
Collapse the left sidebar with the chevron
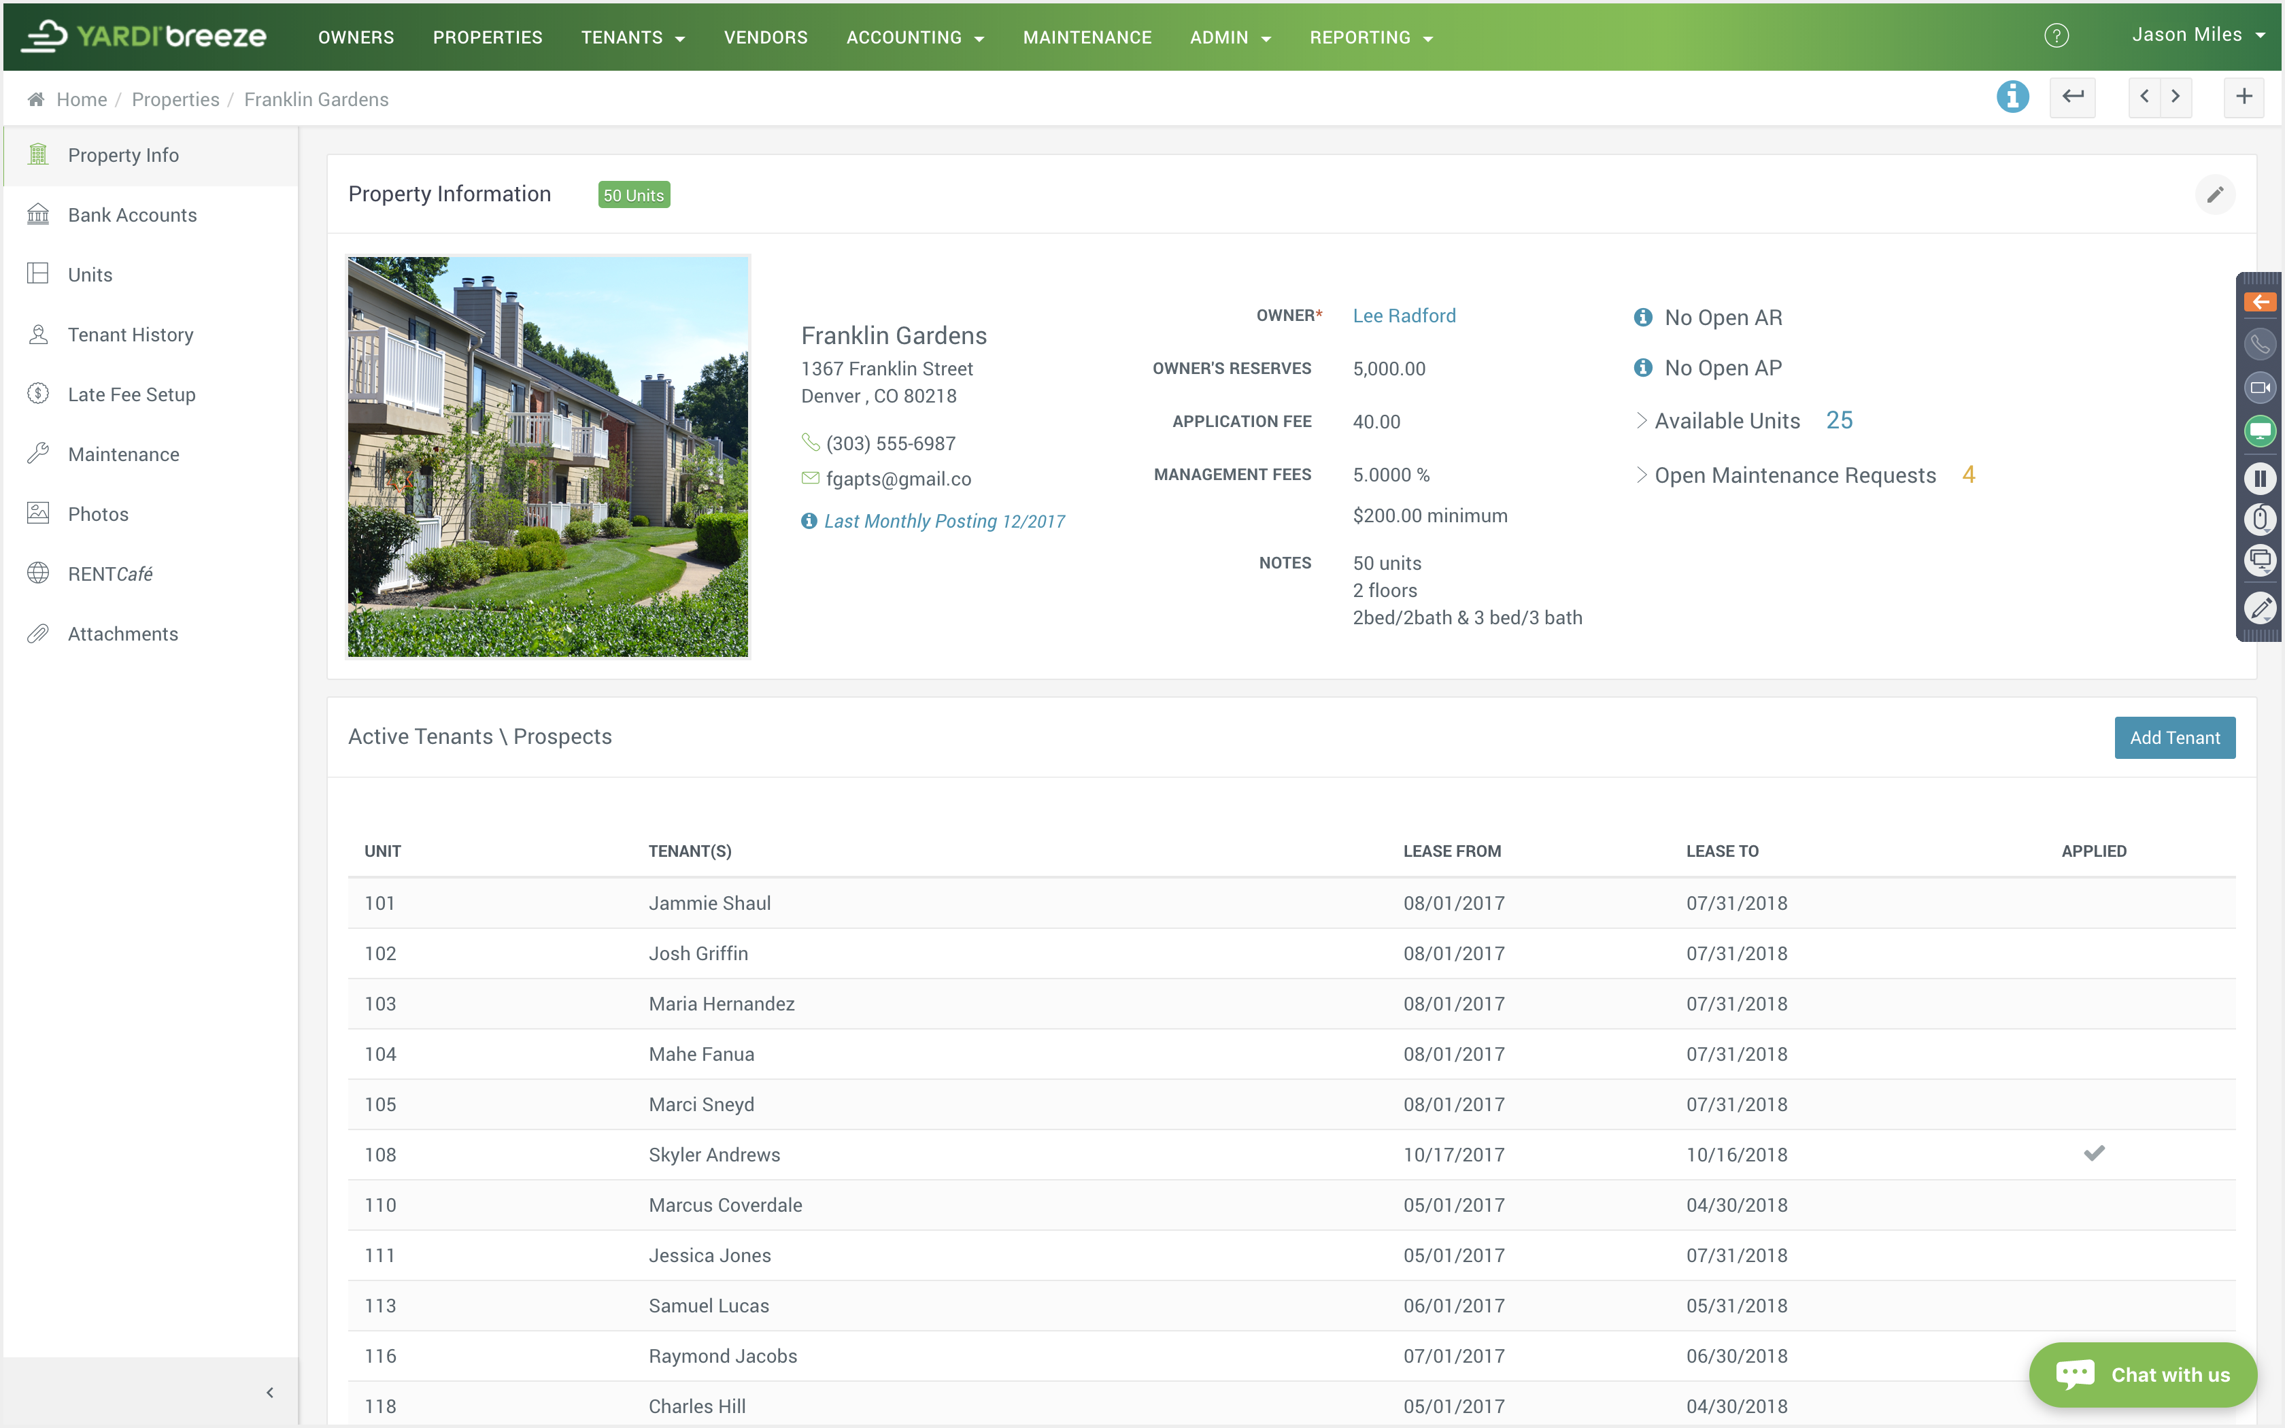(x=269, y=1392)
